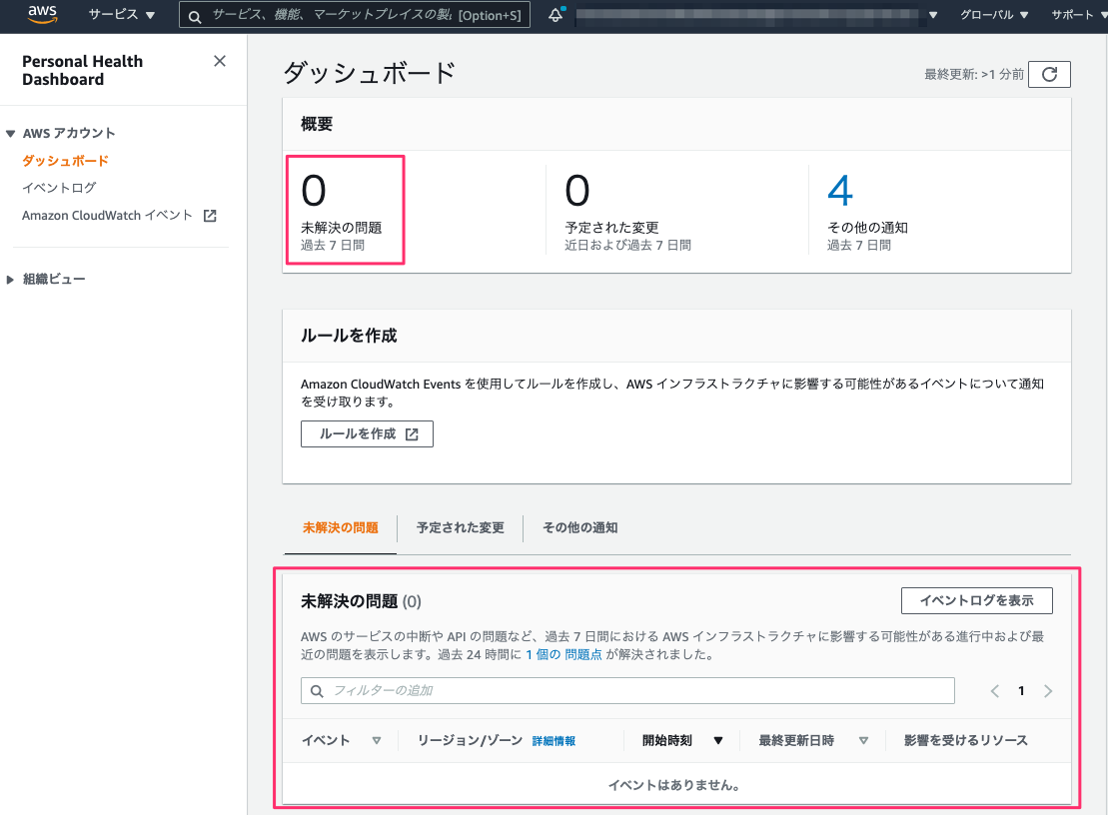Go to the previous page with left chevron
The width and height of the screenshot is (1108, 815).
click(x=995, y=691)
